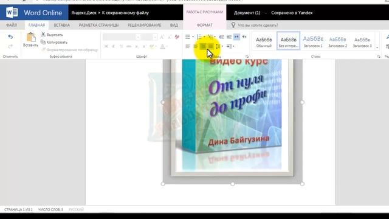The width and height of the screenshot is (389, 219).
Task: Toggle subscript formatting
Action: click(x=137, y=46)
